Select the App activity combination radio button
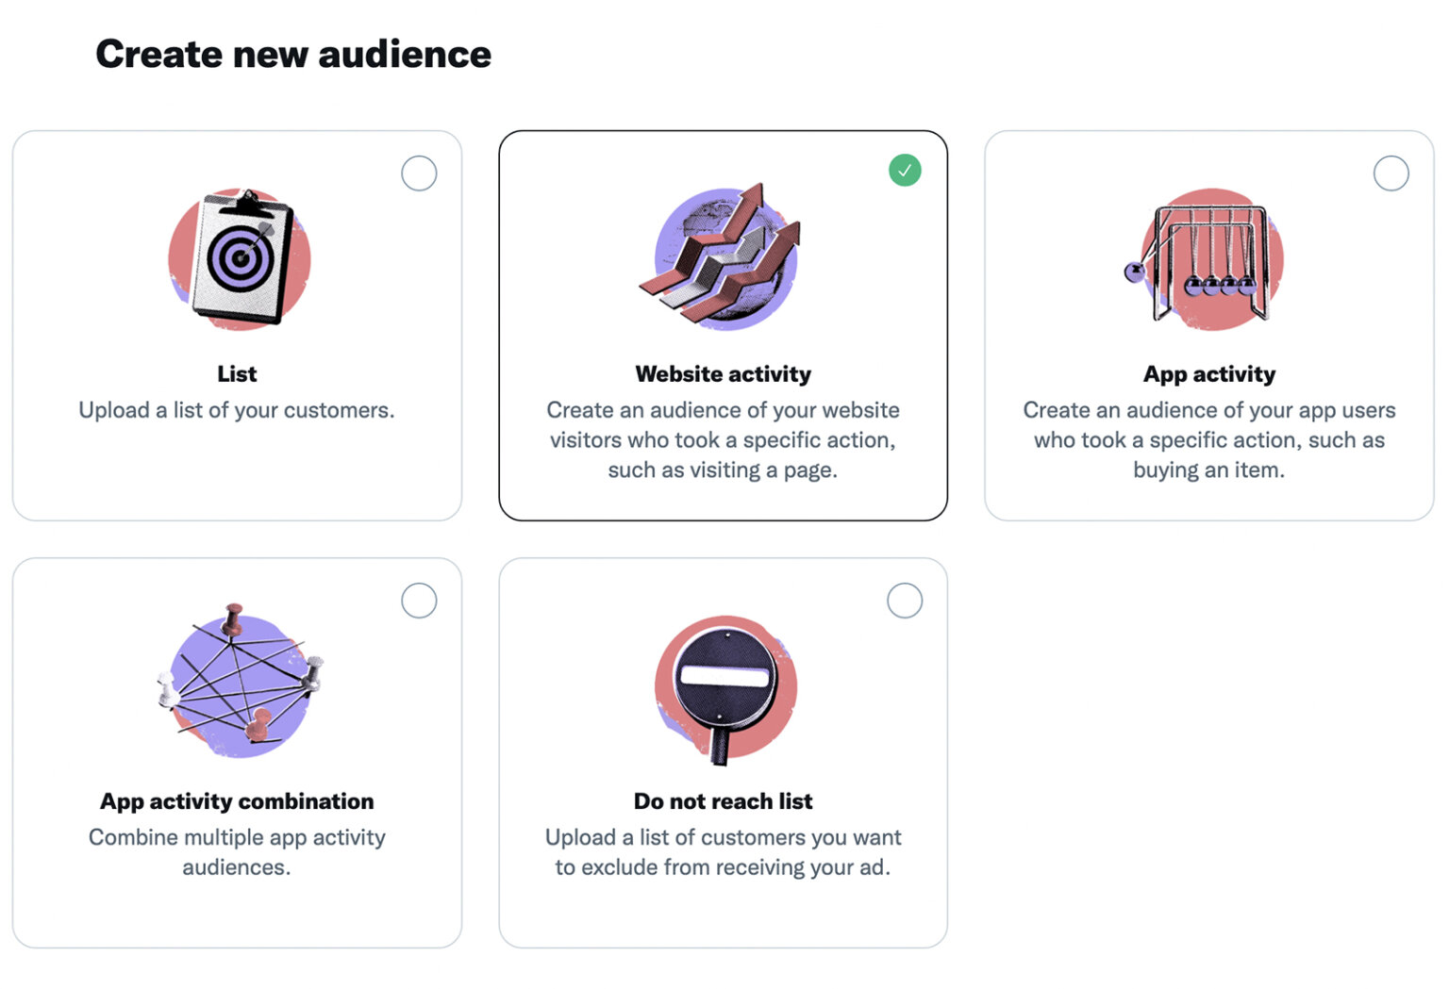Image resolution: width=1449 pixels, height=989 pixels. click(x=419, y=600)
